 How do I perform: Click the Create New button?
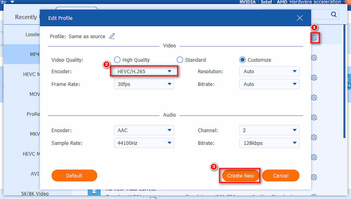[240, 175]
